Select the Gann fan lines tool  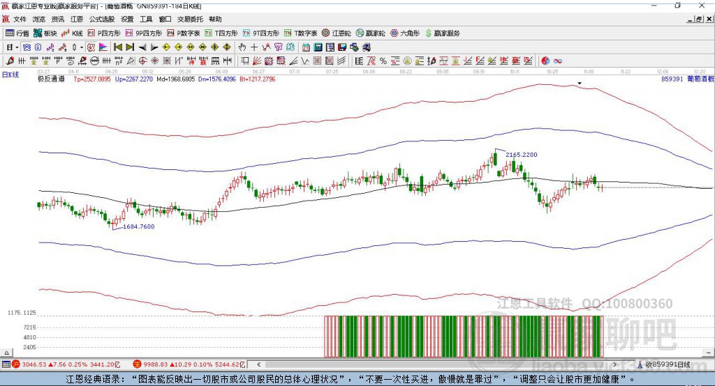click(x=257, y=61)
